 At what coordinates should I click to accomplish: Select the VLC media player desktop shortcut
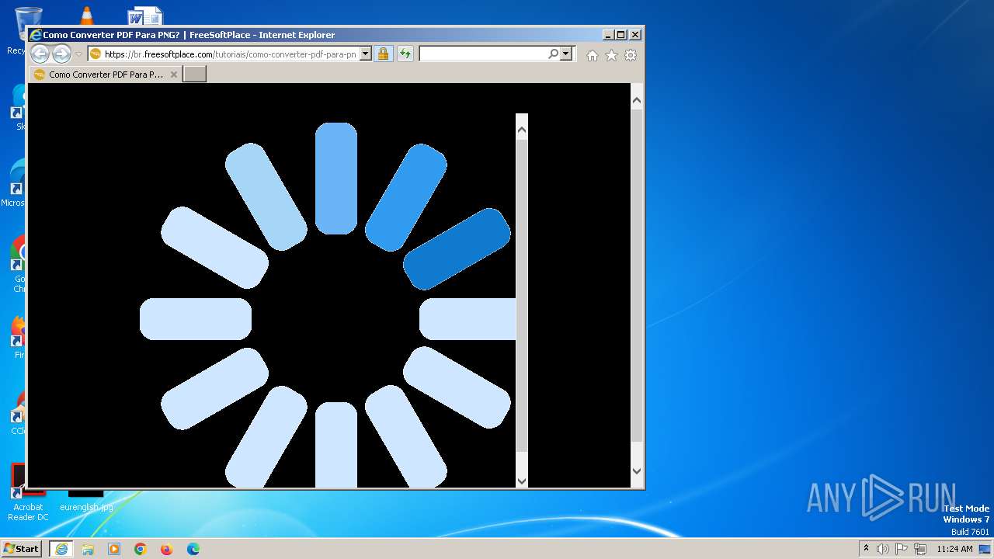pyautogui.click(x=86, y=16)
